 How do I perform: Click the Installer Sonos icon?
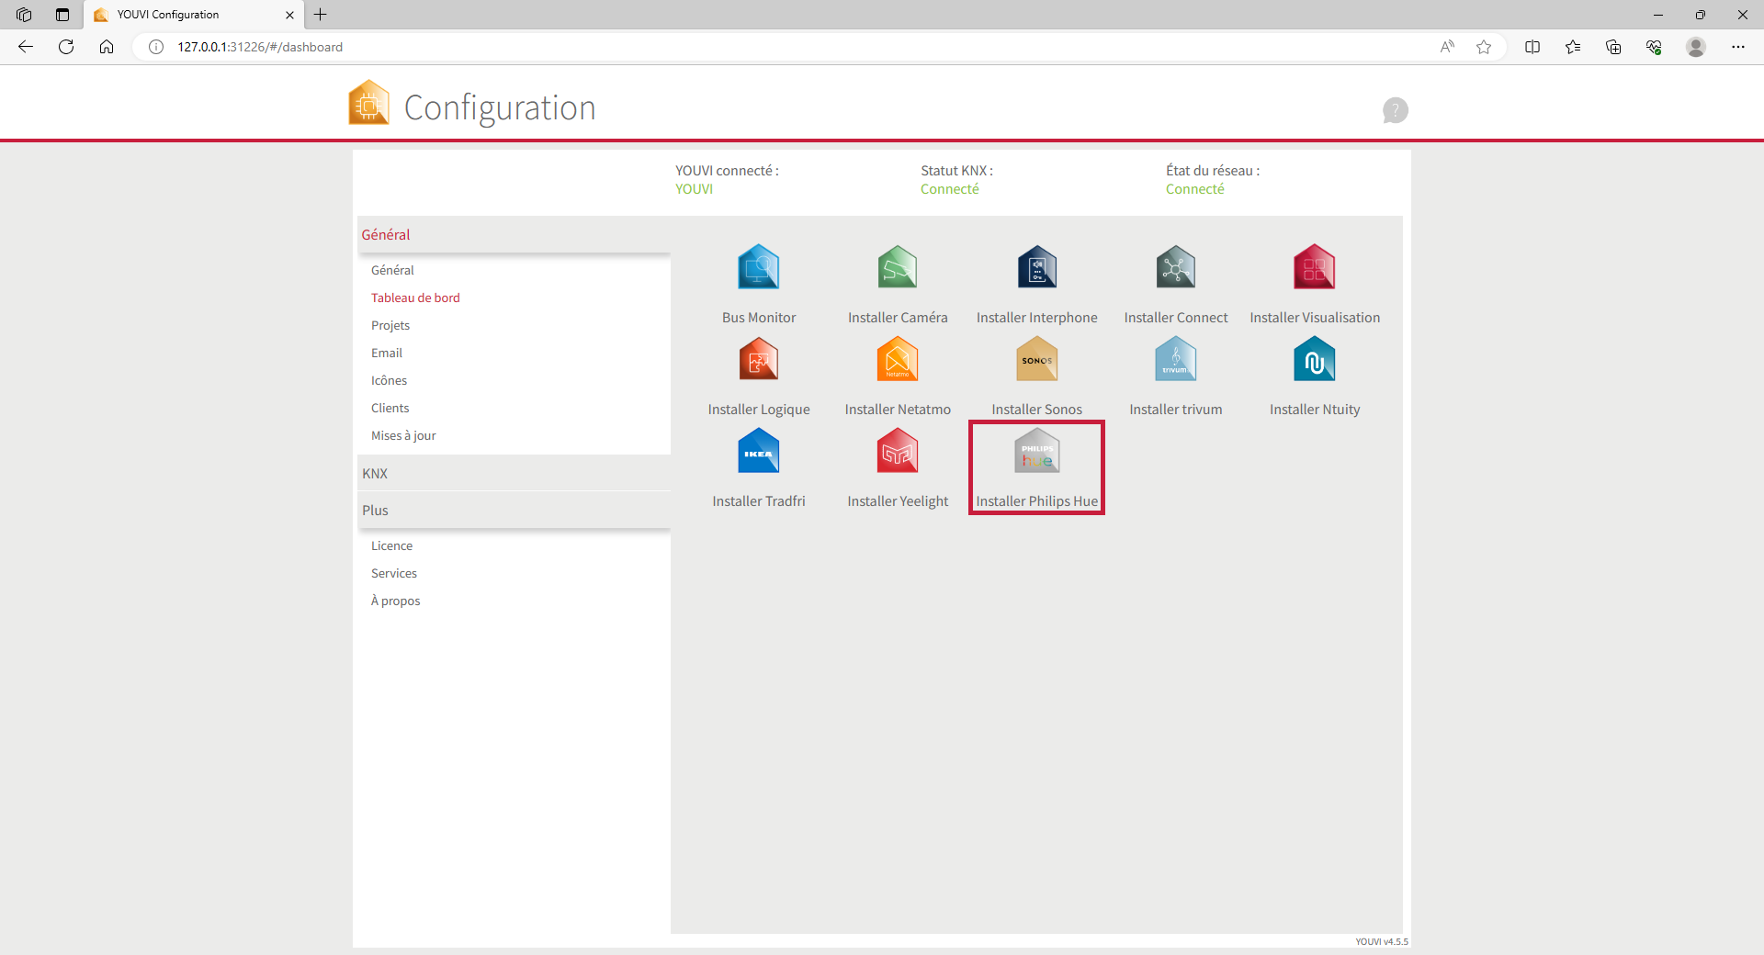tap(1036, 360)
